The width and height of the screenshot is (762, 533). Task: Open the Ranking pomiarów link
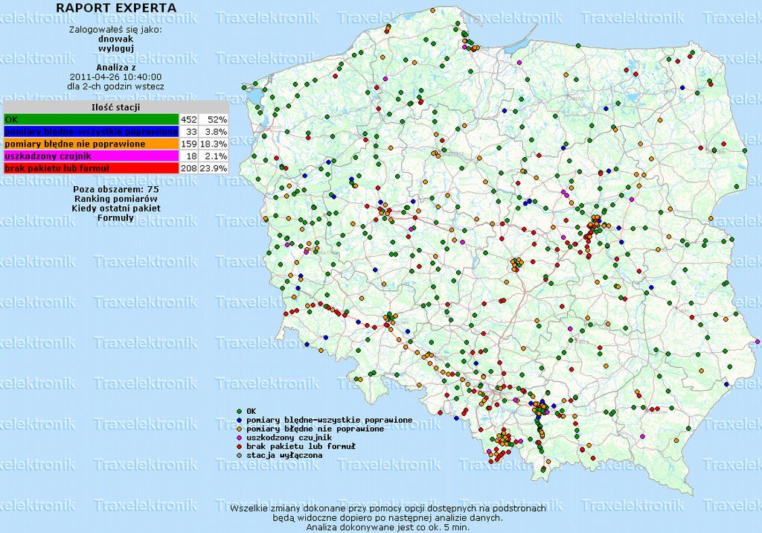click(115, 199)
